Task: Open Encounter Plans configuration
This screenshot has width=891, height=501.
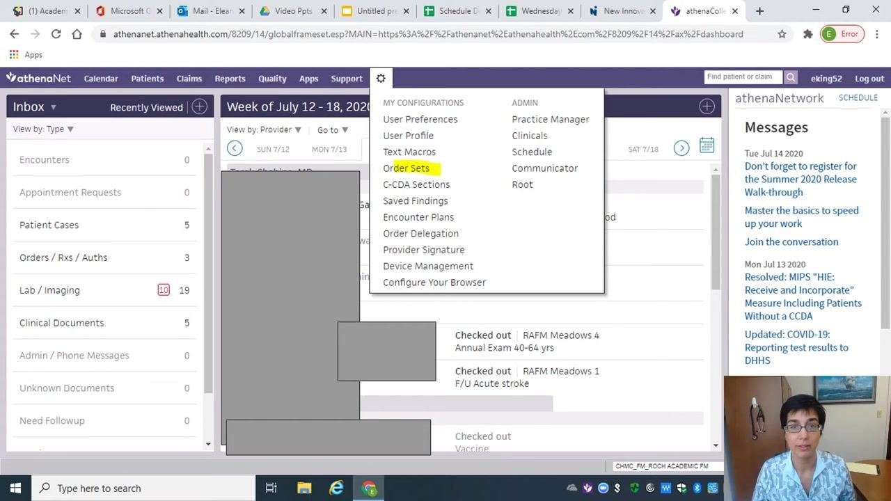Action: click(418, 217)
